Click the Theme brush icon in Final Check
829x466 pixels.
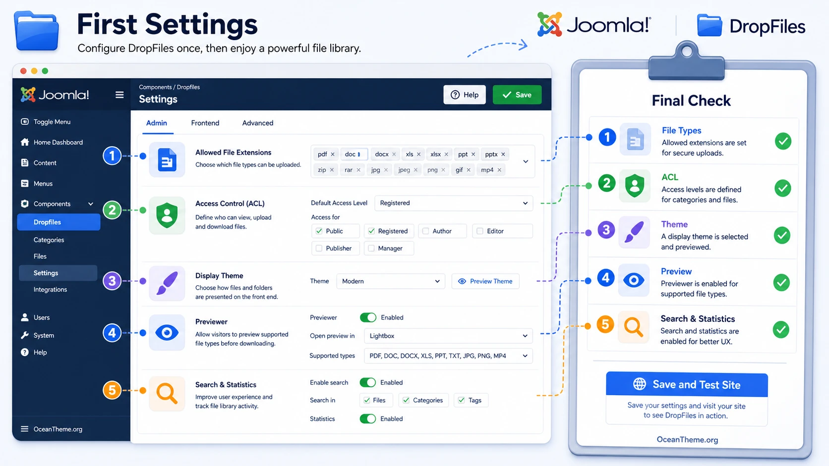pyautogui.click(x=634, y=232)
